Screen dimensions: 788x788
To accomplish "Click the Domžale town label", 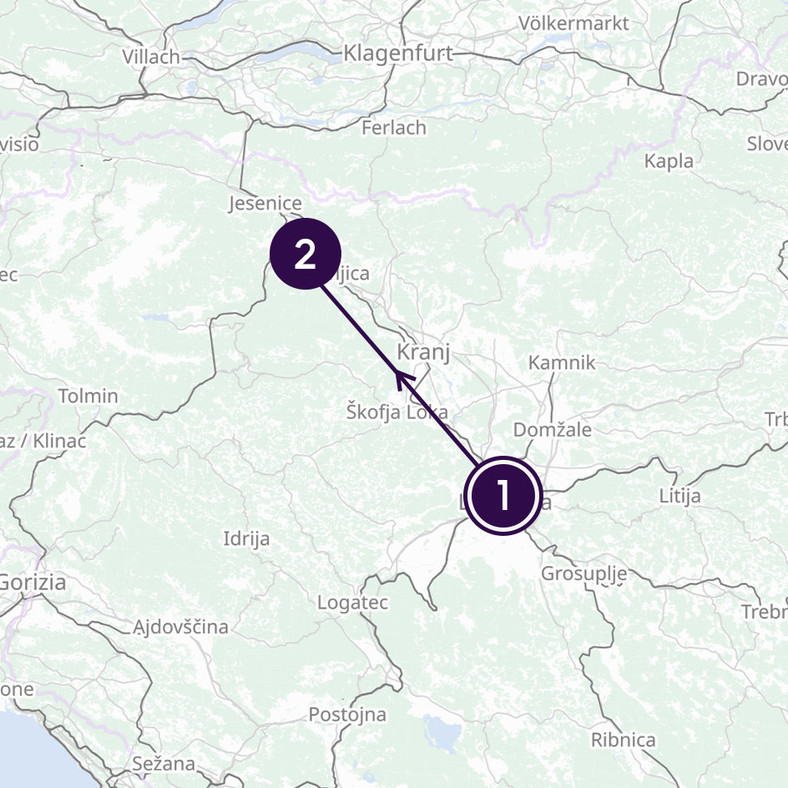I will 553,430.
